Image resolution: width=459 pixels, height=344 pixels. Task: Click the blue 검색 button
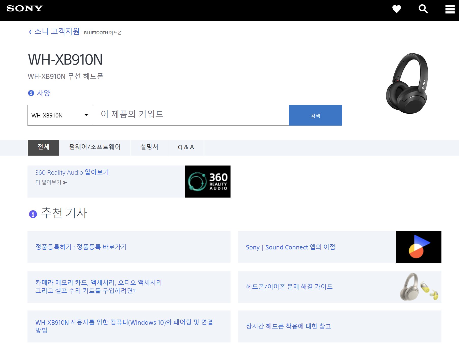(x=315, y=115)
